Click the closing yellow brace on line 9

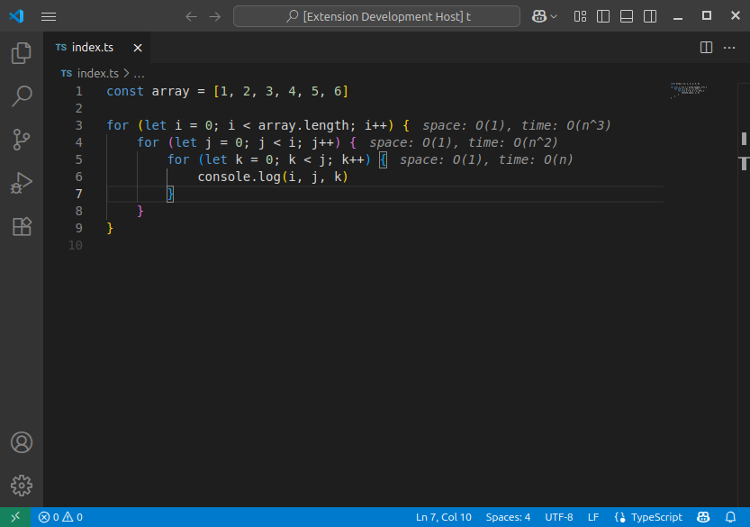(110, 228)
